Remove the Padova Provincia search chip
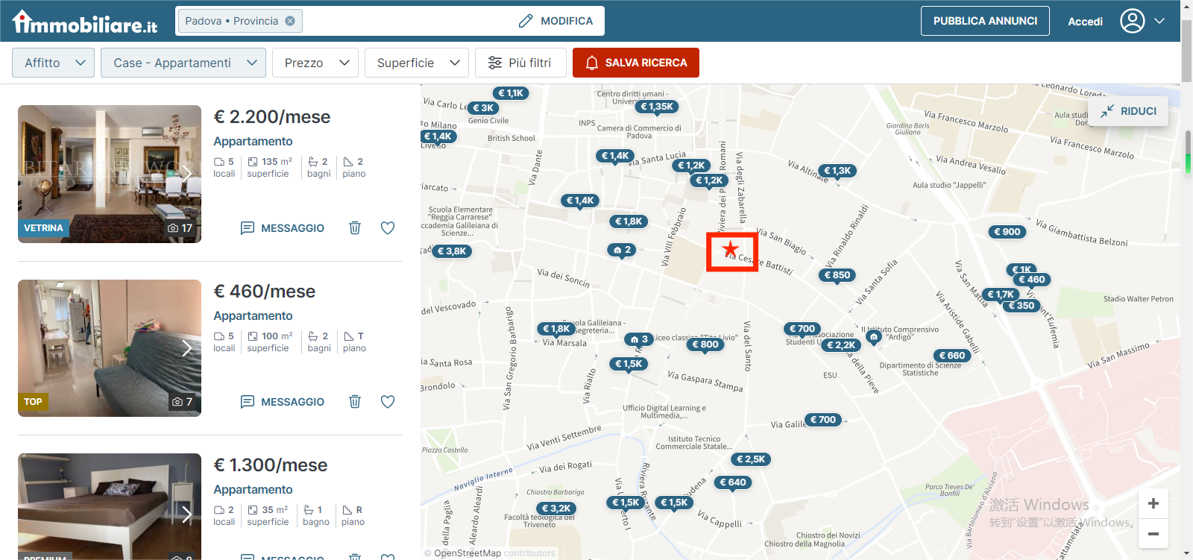Screen dimensions: 1193x560 pyautogui.click(x=290, y=21)
